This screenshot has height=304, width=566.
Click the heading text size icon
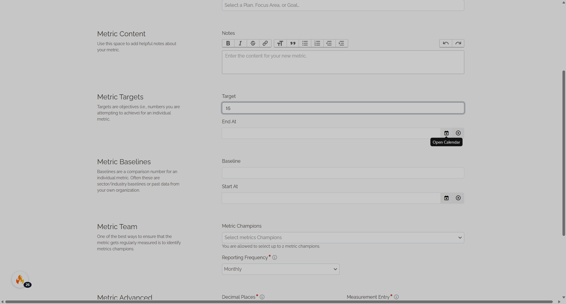coord(280,43)
